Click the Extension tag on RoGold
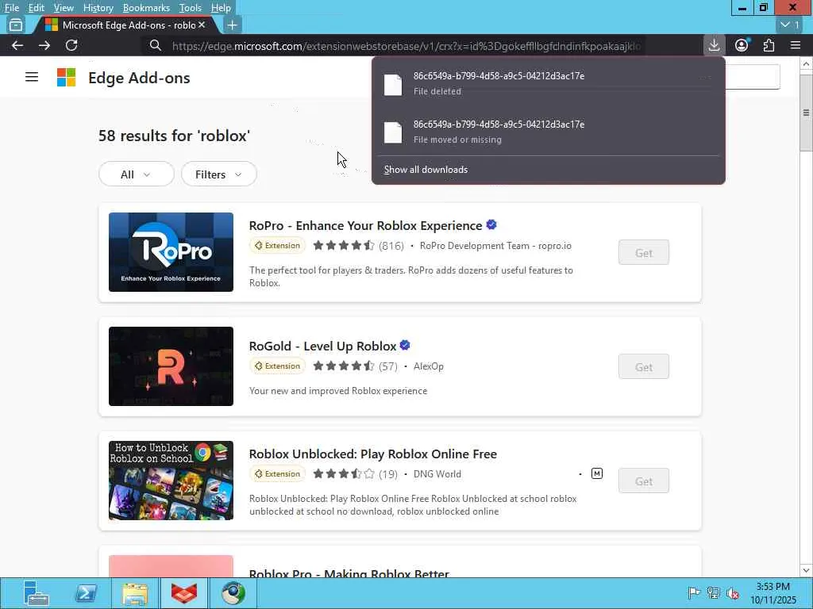This screenshot has height=609, width=813. (277, 366)
